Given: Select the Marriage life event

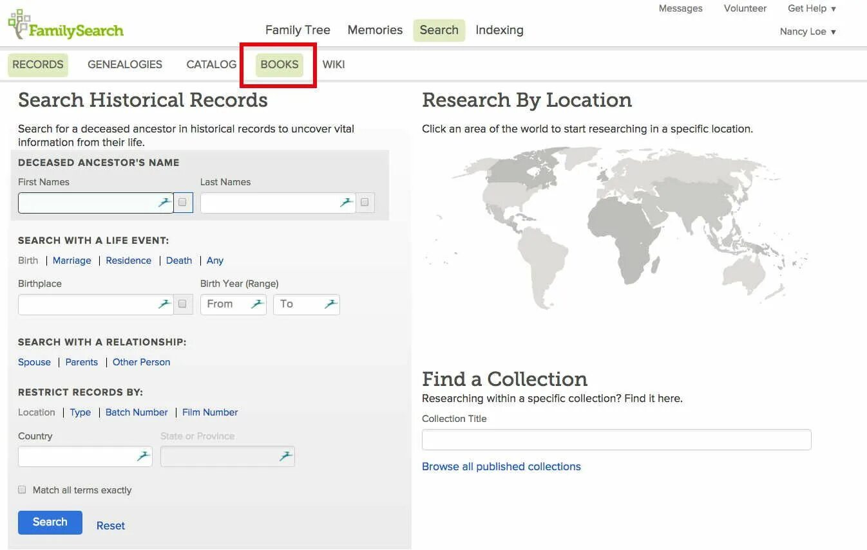Looking at the screenshot, I should click(72, 261).
